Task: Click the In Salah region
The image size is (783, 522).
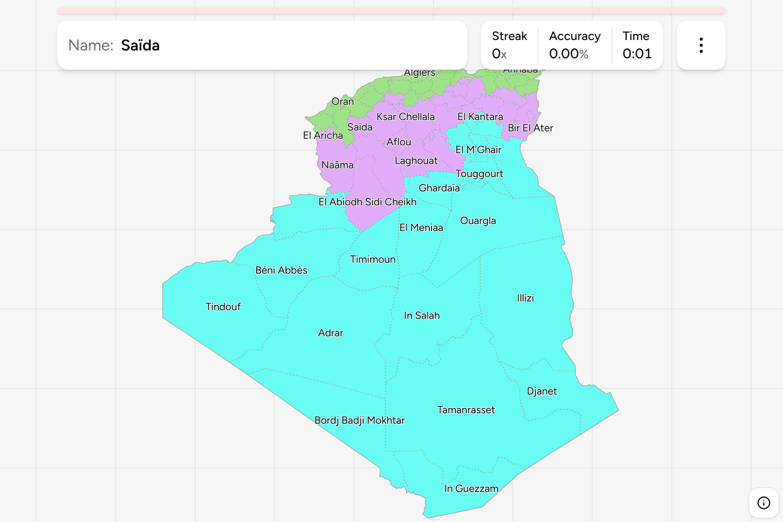Action: [422, 315]
